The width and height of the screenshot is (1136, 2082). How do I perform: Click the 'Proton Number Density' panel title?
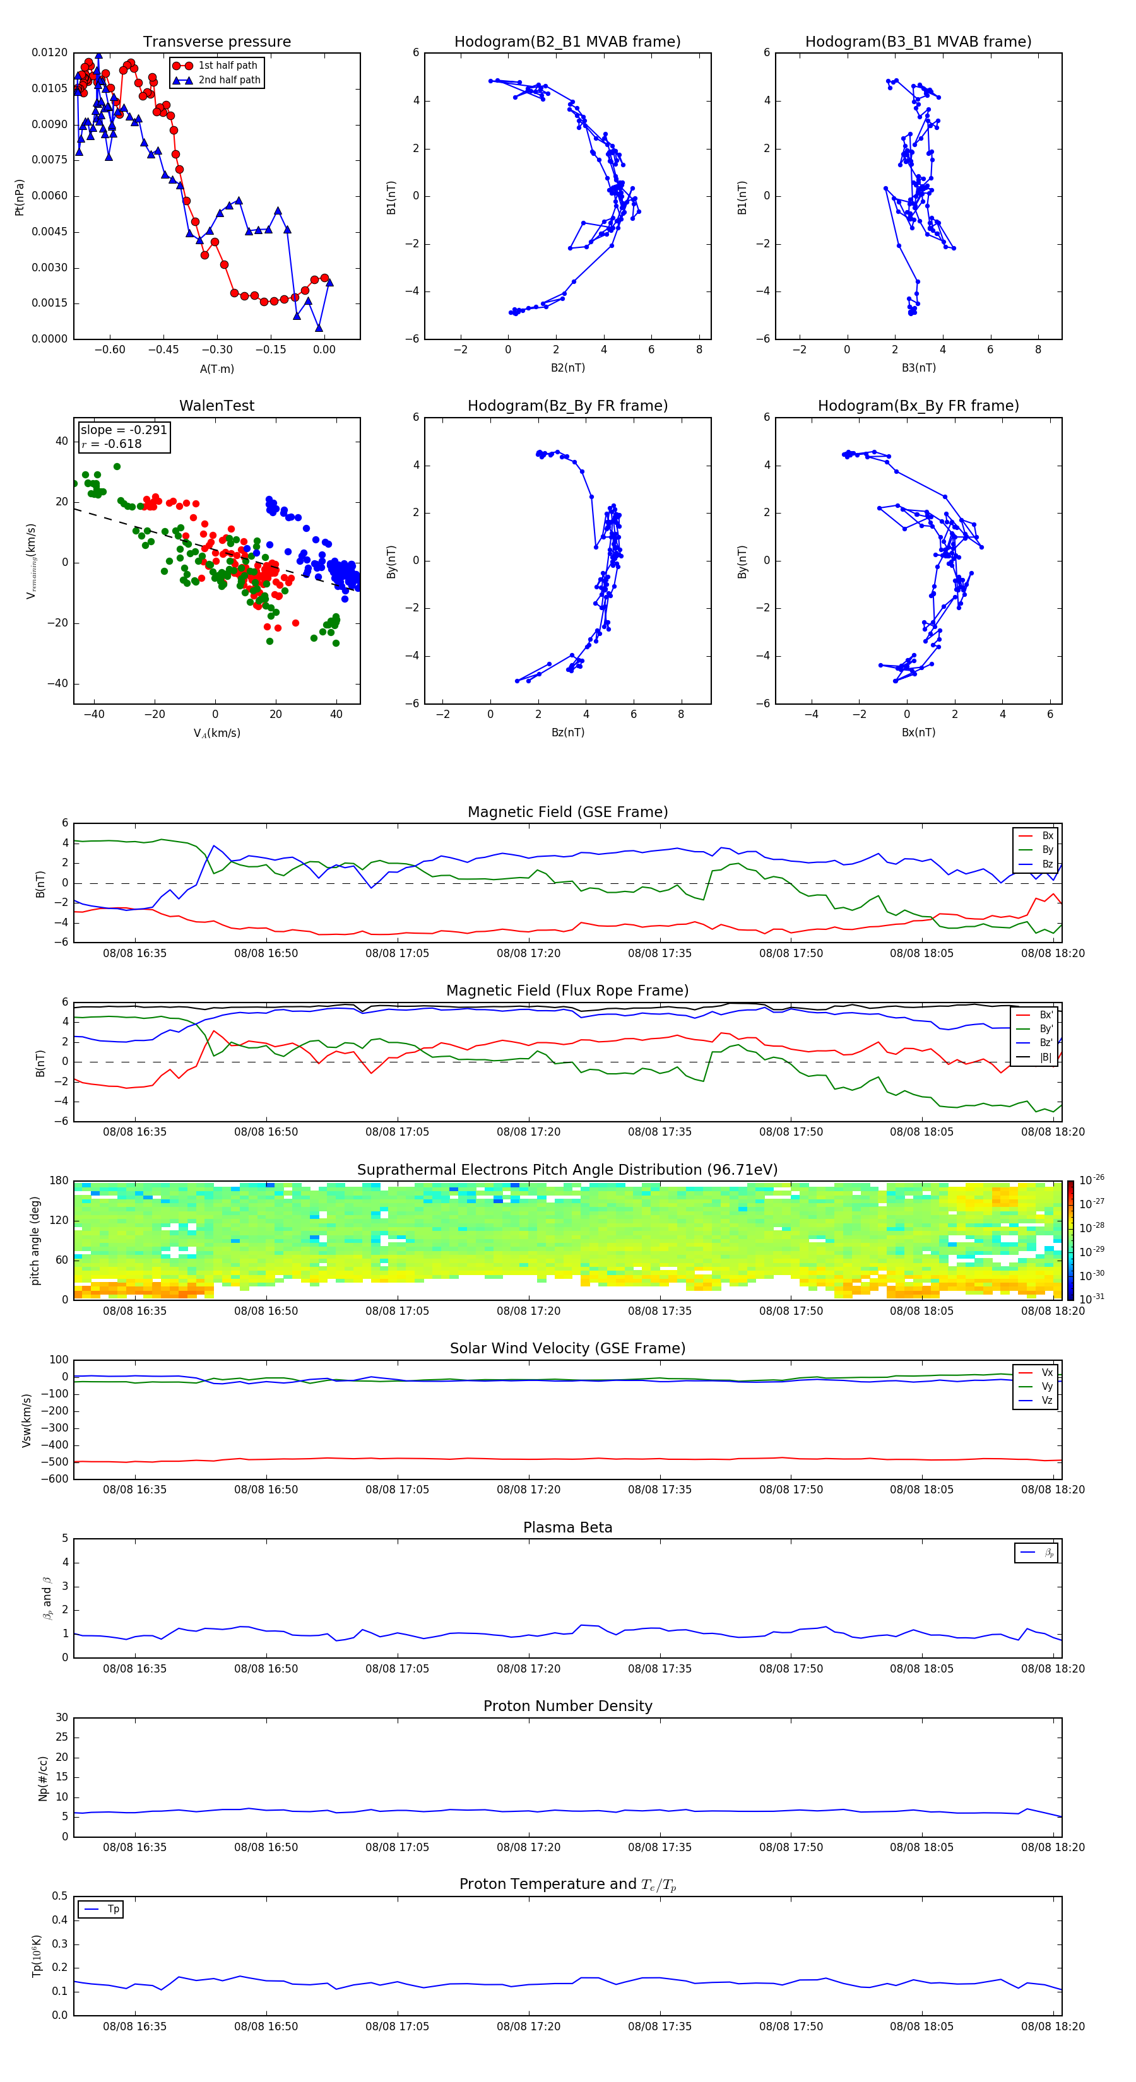click(x=567, y=1706)
